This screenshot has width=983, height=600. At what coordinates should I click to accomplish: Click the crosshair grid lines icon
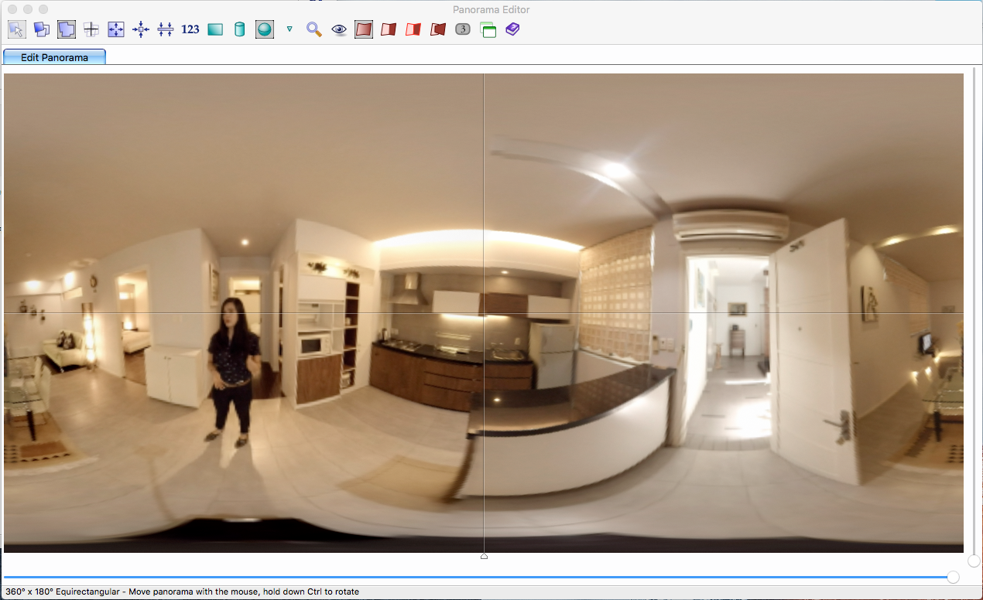point(91,29)
